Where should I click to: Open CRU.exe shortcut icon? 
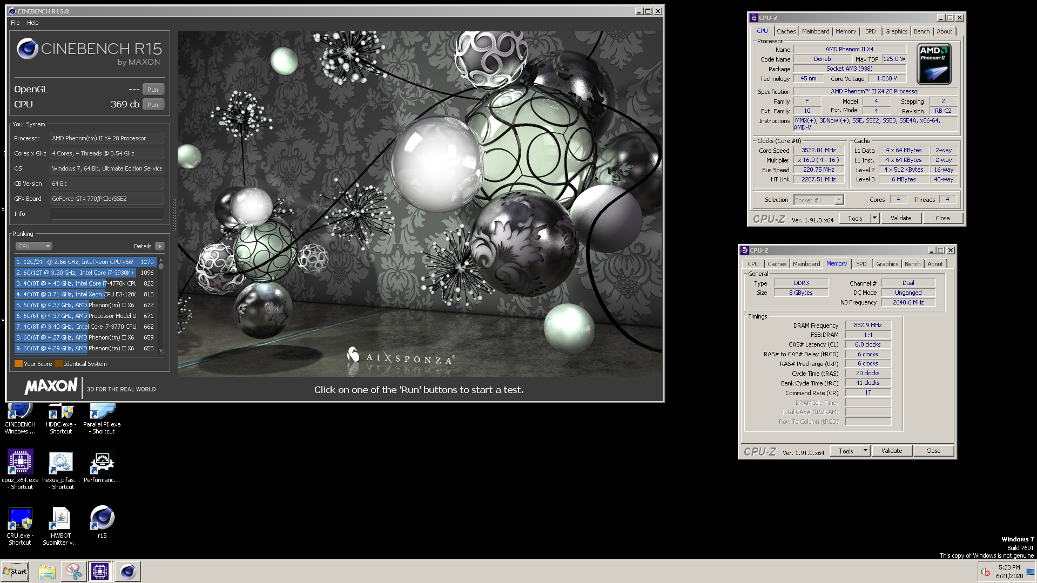tap(20, 525)
